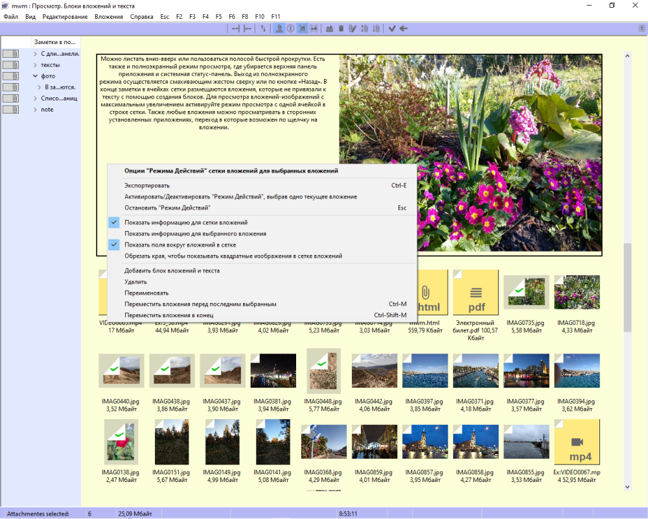Screen dimensions: 648x519
Task: Click the up-down sort arrows toolbar icon
Action: click(x=263, y=29)
